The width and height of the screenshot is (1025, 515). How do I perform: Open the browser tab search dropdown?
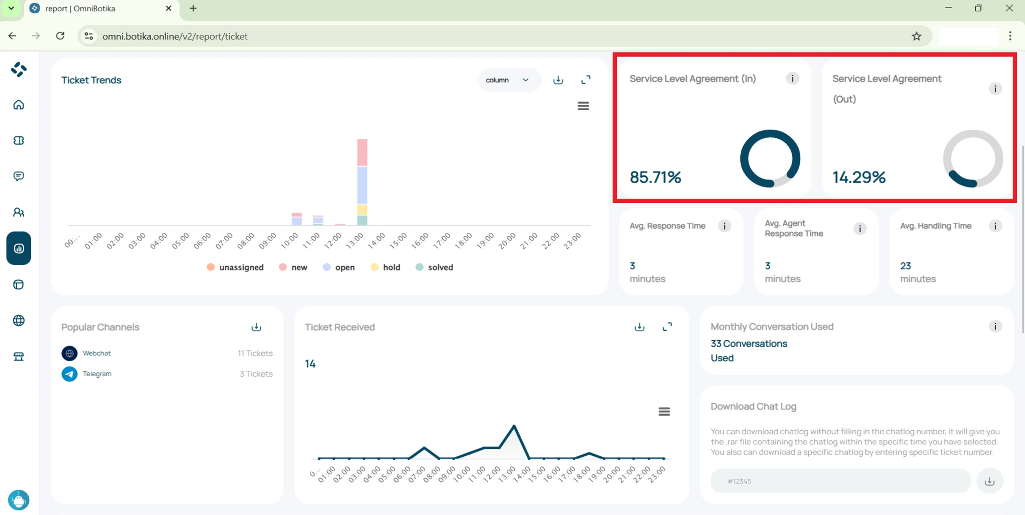click(11, 9)
